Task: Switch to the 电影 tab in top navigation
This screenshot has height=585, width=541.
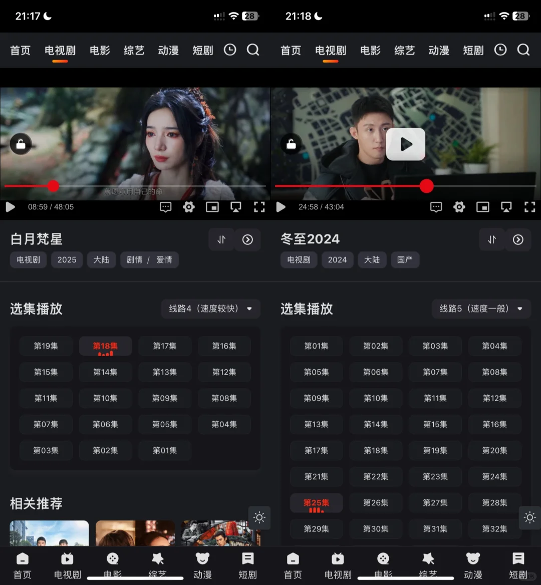Action: pyautogui.click(x=99, y=50)
